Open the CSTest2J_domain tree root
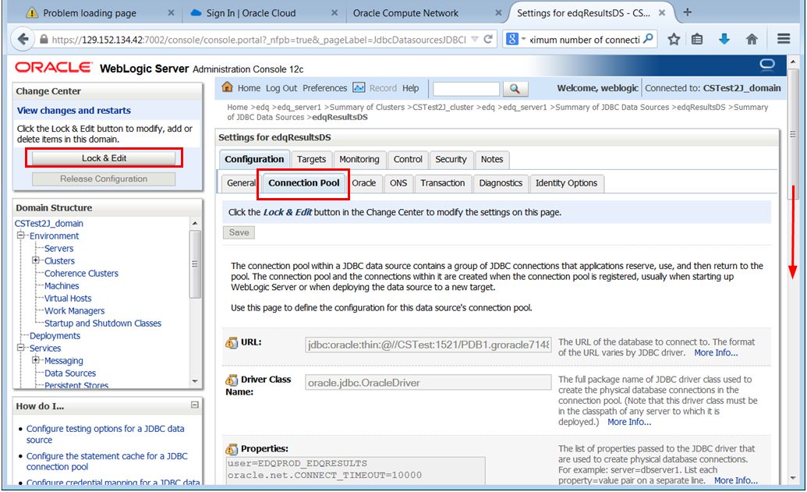Viewport: 807px width, 492px height. [x=49, y=223]
